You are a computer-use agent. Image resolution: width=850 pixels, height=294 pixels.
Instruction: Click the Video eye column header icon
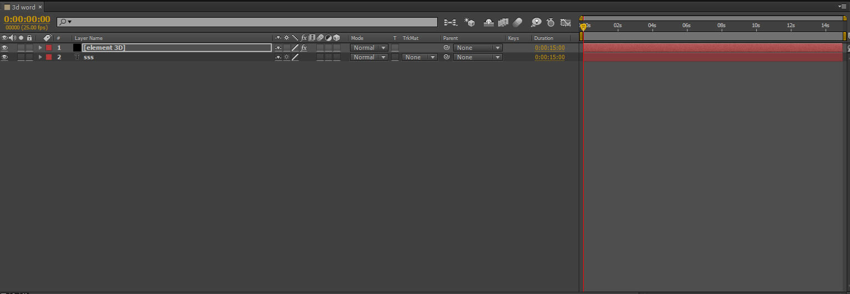(4, 38)
